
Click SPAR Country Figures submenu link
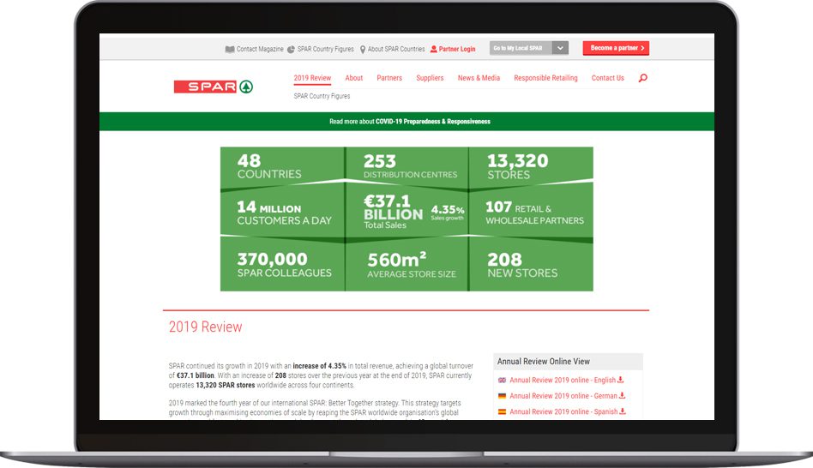pos(322,96)
